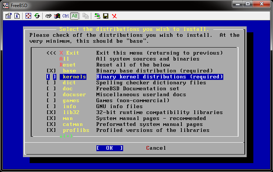Viewport: 273px width, 172px height.
Task: Minimize the FreeBSD viewer window
Action: pos(238,4)
